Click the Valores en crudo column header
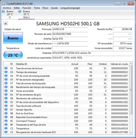Viewport: 136px width, 138px height. (119, 64)
